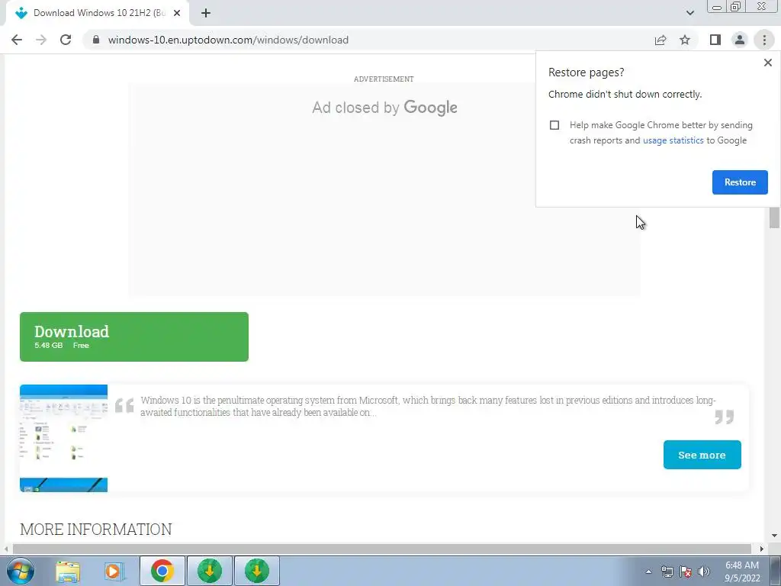Click the Restore button
The height and width of the screenshot is (586, 781).
(740, 182)
